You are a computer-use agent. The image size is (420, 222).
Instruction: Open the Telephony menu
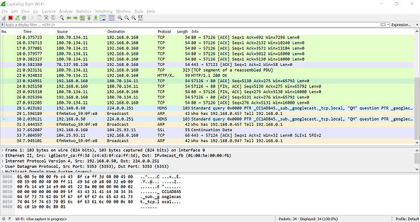coord(104,11)
